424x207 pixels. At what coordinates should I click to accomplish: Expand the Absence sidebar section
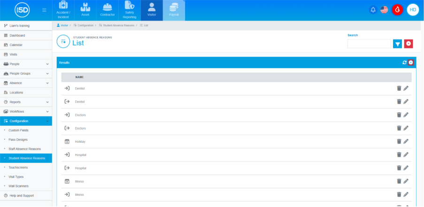point(26,83)
